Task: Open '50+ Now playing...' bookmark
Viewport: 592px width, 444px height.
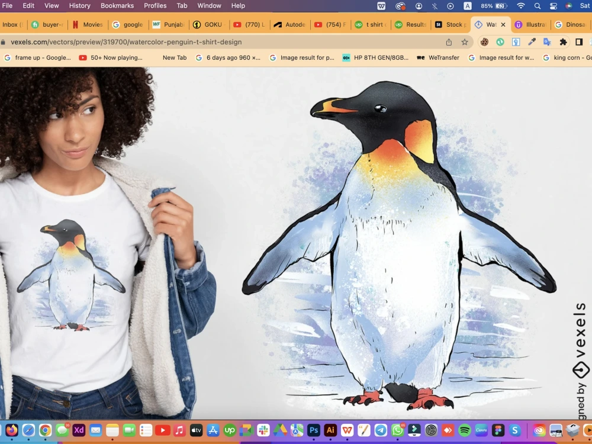Action: [x=111, y=58]
